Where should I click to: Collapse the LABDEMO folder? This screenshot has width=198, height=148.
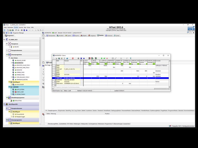(9, 87)
